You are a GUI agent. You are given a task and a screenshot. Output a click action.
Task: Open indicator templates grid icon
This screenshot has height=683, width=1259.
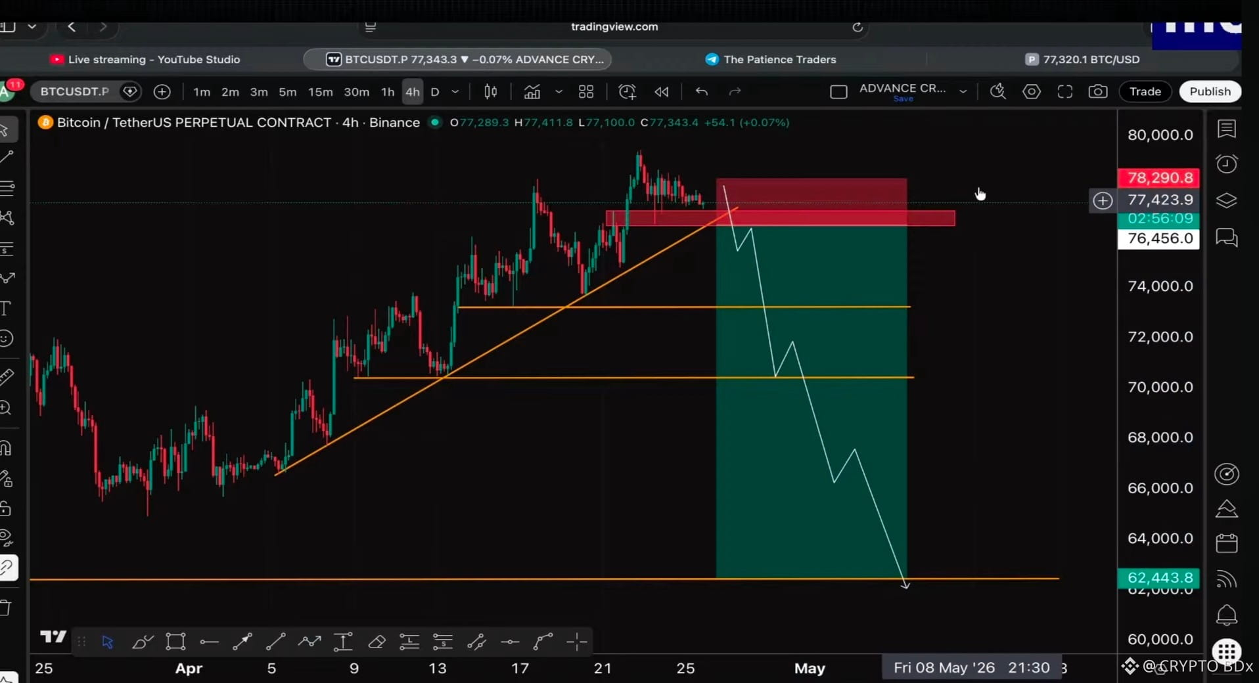pyautogui.click(x=586, y=92)
